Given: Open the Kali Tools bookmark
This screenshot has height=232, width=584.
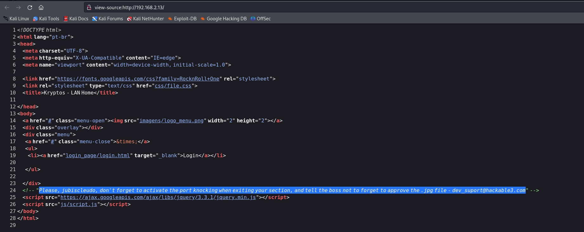Looking at the screenshot, I should (46, 19).
